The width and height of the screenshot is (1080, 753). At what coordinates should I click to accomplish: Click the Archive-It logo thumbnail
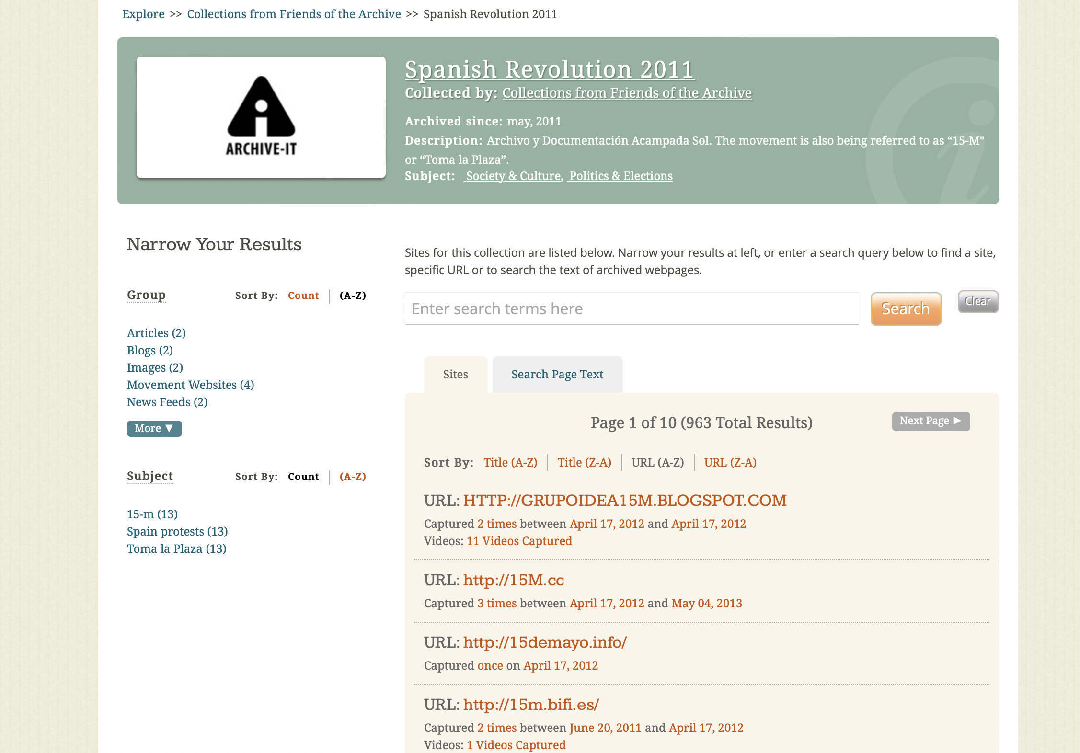tap(261, 117)
